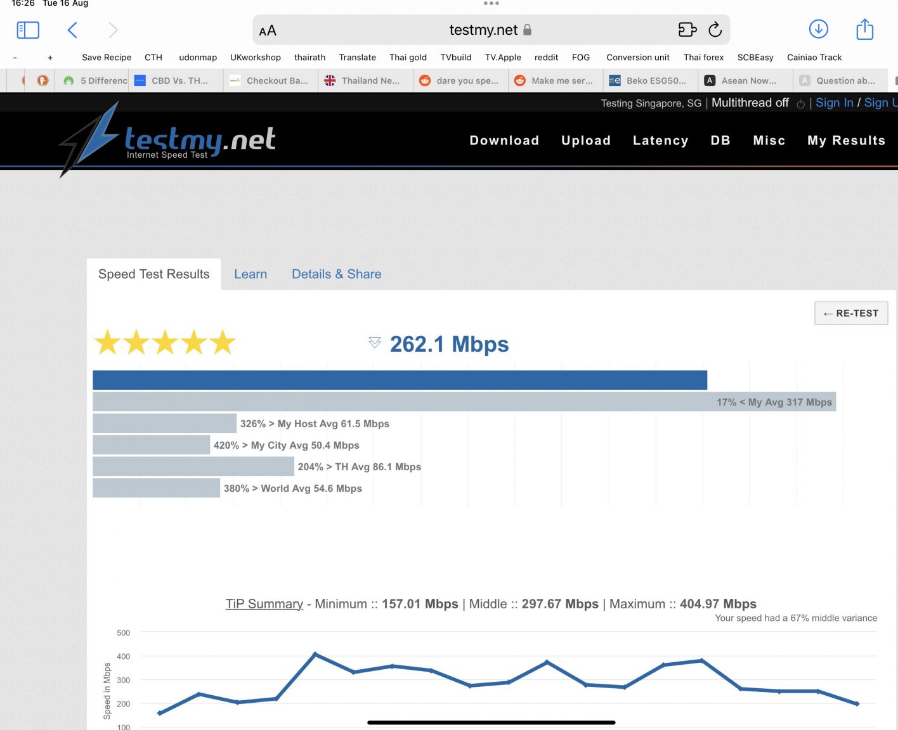This screenshot has width=898, height=730.
Task: Open the Upload menu in site navigation
Action: (586, 141)
